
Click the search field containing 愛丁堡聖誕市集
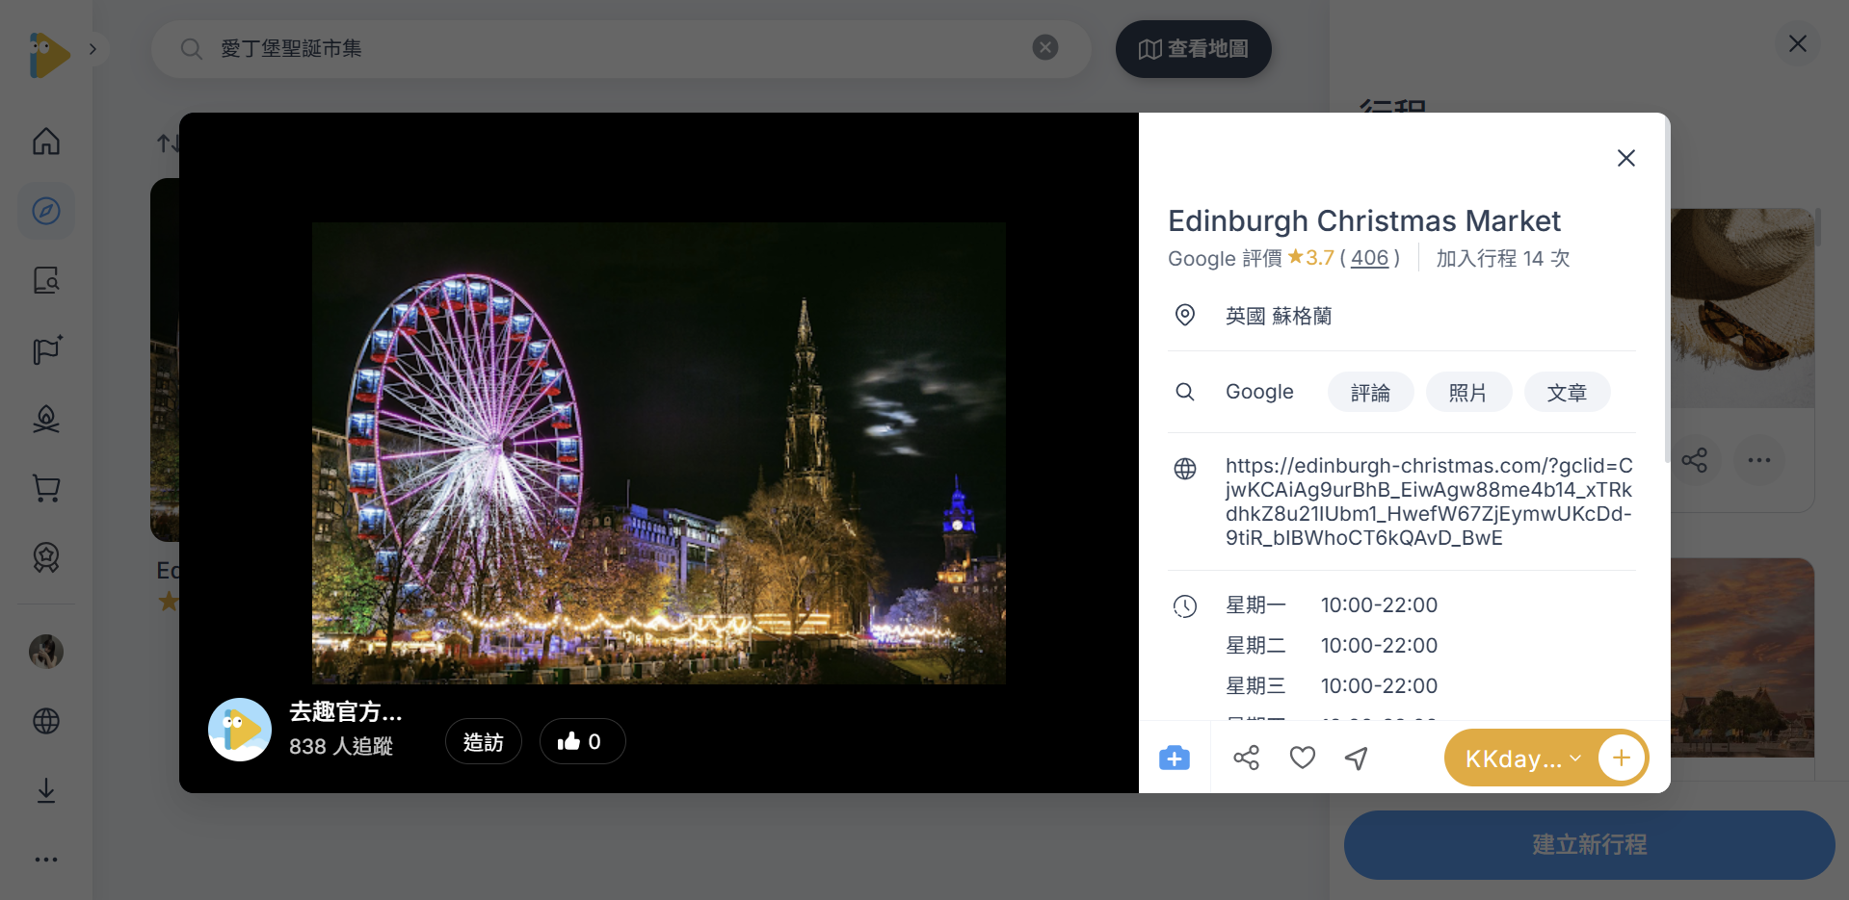click(621, 49)
